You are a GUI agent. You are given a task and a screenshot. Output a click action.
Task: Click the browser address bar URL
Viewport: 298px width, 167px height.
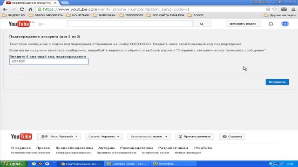pyautogui.click(x=116, y=9)
